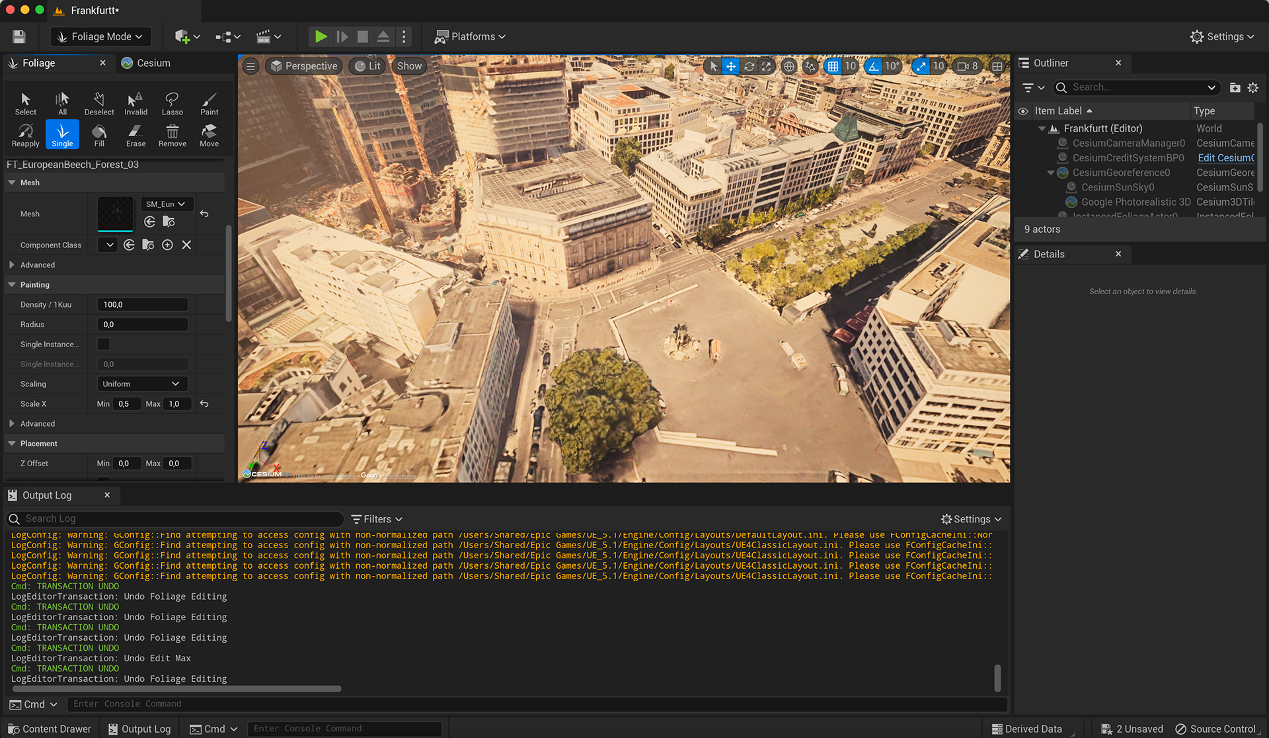
Task: Enable the scale gizmo in viewport
Action: [x=766, y=66]
